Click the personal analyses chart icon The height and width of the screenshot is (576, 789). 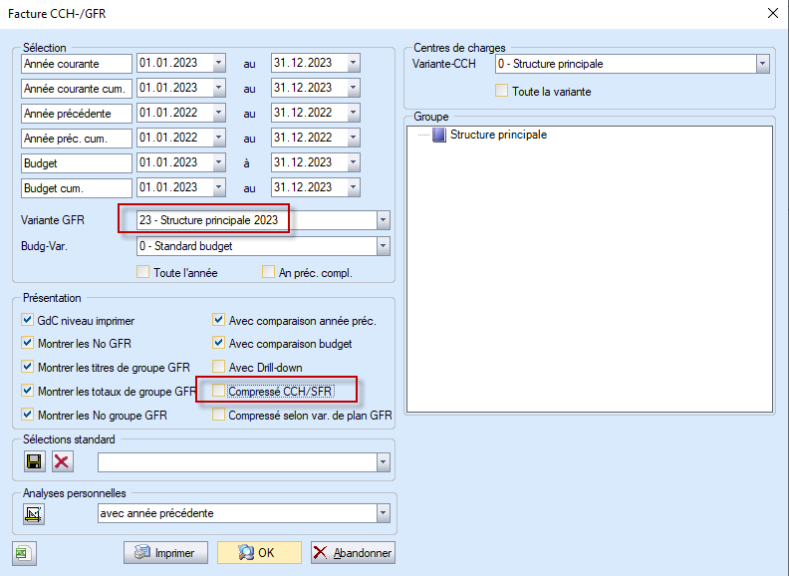(34, 514)
